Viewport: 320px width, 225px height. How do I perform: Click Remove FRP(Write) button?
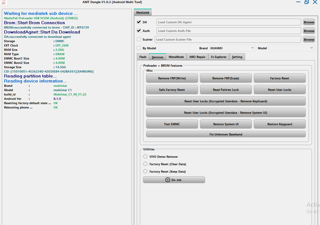[172, 78]
